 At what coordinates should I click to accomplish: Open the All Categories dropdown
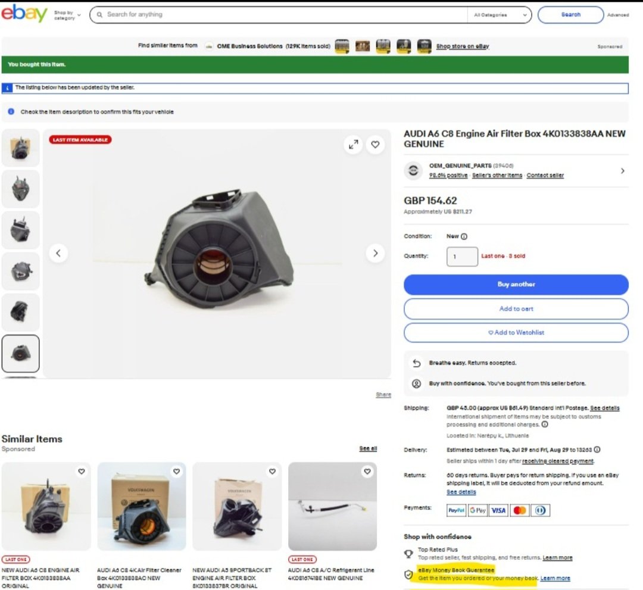(x=500, y=15)
